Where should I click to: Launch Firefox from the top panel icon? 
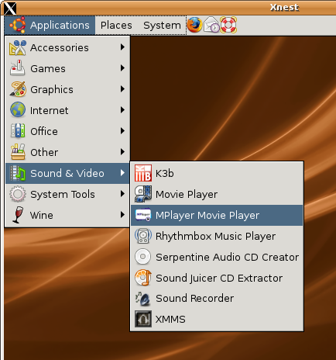click(194, 25)
